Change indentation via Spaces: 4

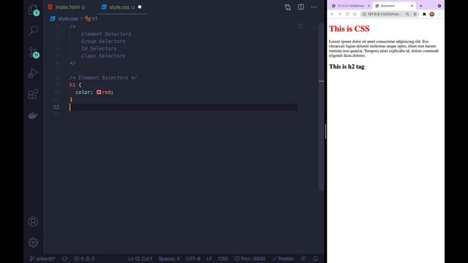pos(169,259)
